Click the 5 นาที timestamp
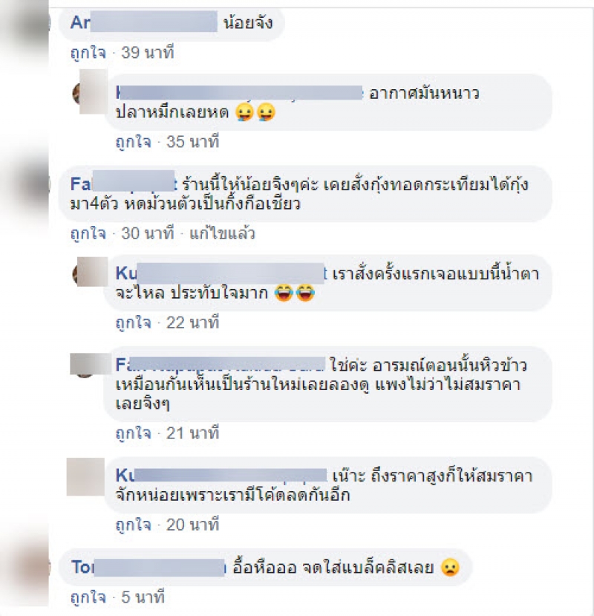Image resolution: width=594 pixels, height=616 pixels. click(143, 597)
